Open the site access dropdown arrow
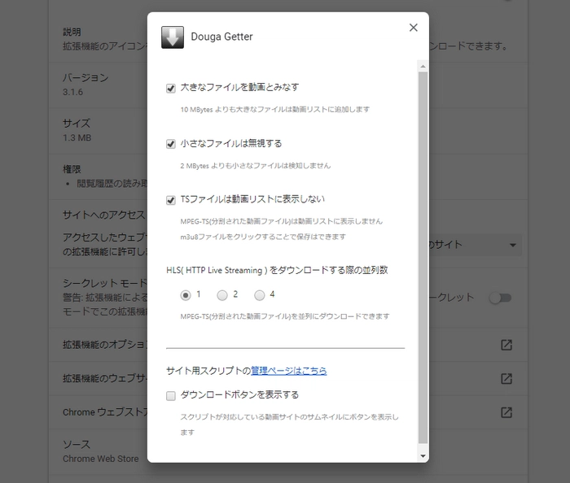The image size is (570, 483). click(x=513, y=245)
